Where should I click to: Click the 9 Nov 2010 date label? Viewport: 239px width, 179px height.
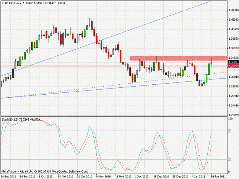coord(103,177)
